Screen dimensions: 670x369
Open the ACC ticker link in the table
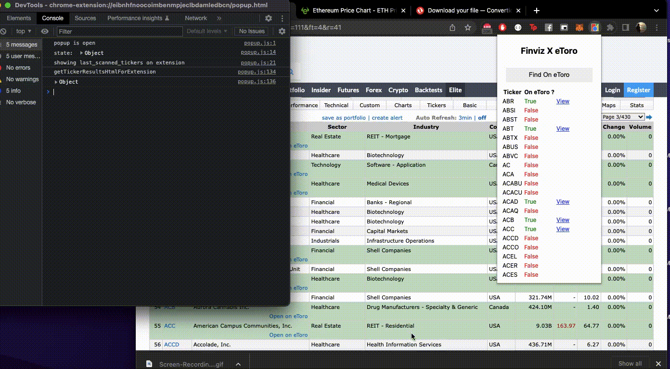(x=169, y=326)
